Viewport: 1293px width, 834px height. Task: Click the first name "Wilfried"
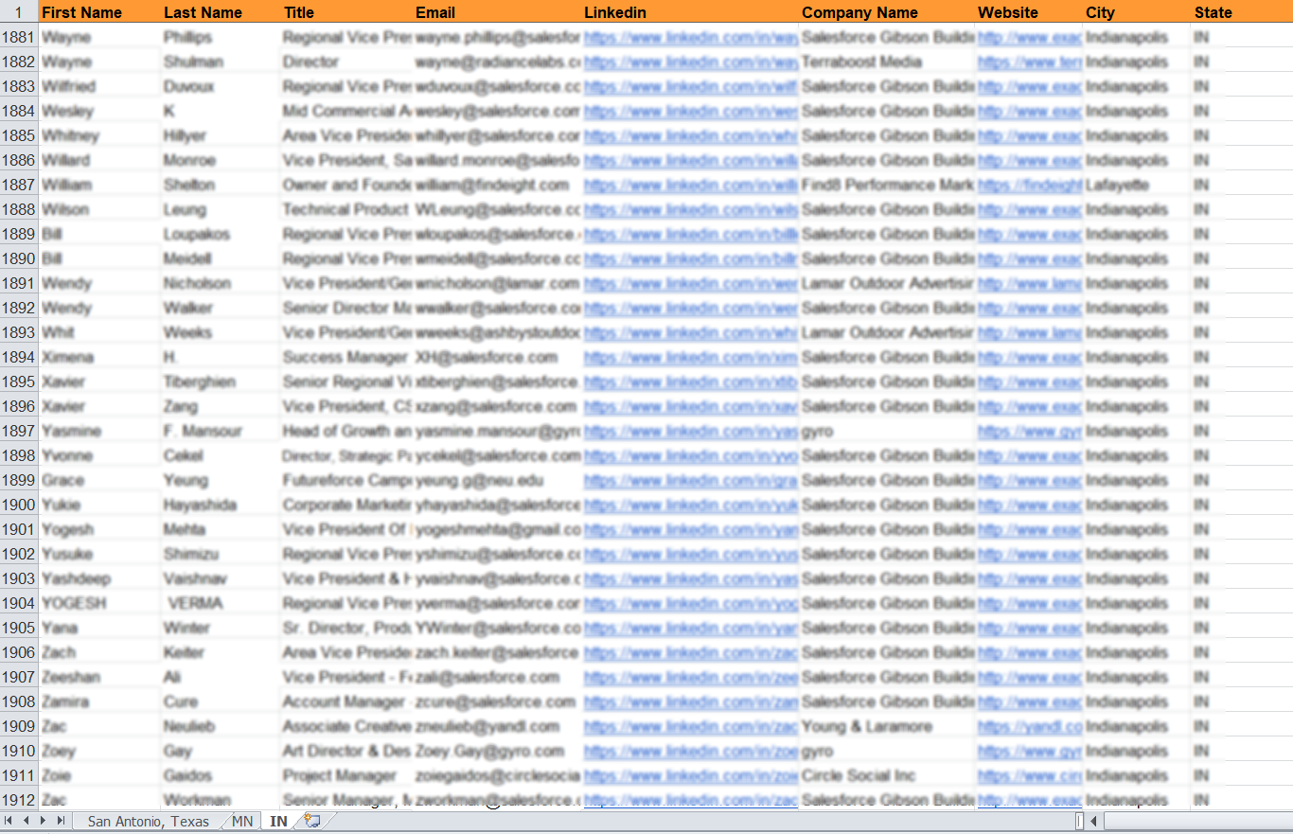pos(68,86)
